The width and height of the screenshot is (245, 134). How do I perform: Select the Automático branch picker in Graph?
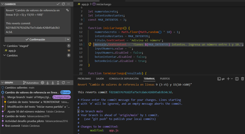click(31, 83)
